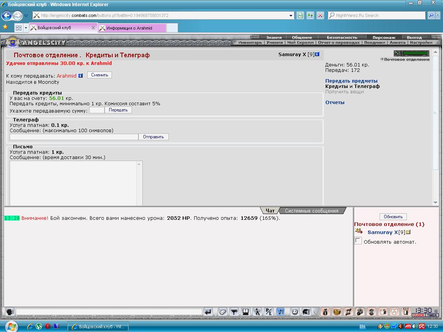
Task: Click the small icon beside the green bar
Action: pyautogui.click(x=397, y=53)
